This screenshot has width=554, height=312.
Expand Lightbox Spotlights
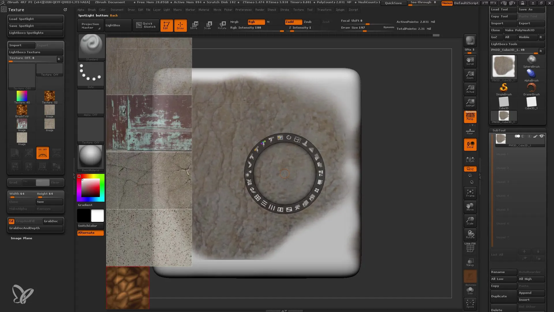point(36,33)
